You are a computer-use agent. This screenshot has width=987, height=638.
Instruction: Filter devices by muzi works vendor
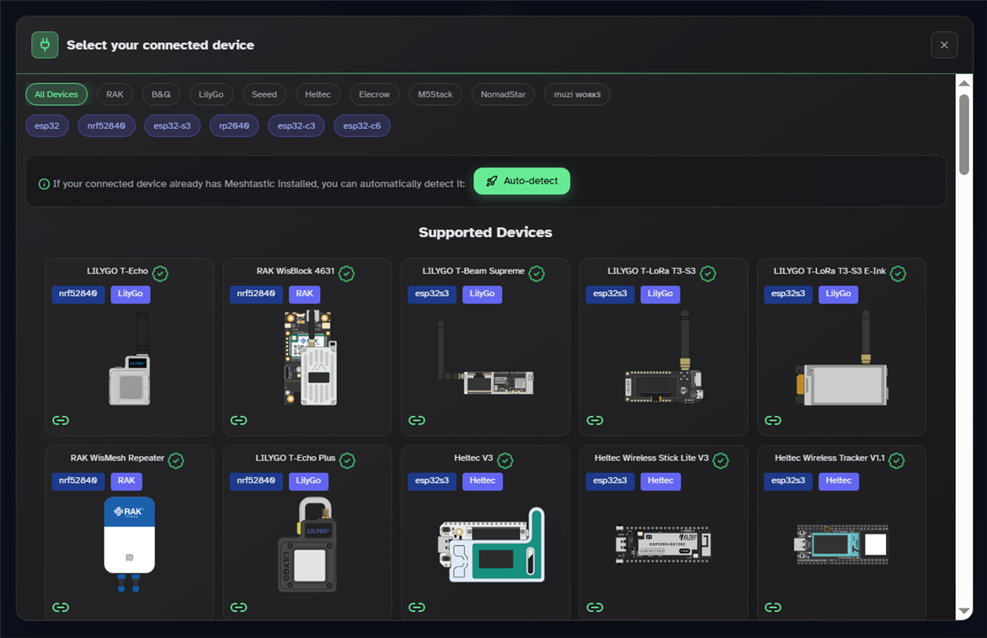tap(577, 94)
